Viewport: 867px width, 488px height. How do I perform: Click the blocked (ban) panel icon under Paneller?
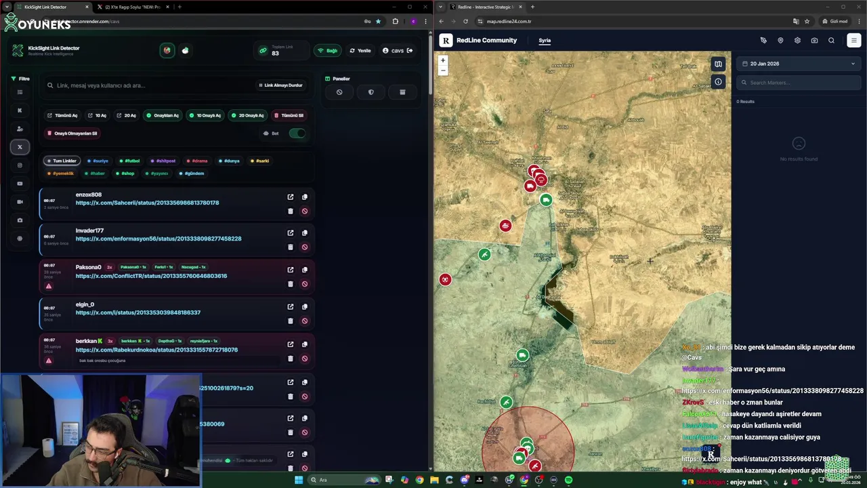point(339,92)
